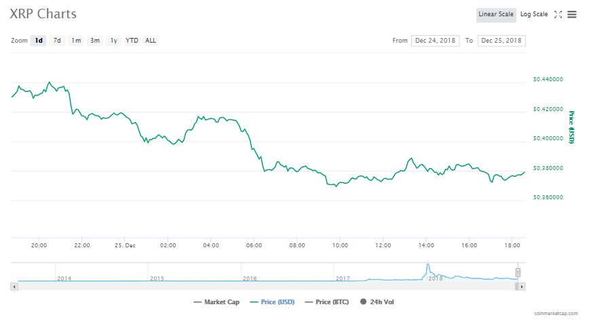Select the 1y zoom range

[114, 41]
